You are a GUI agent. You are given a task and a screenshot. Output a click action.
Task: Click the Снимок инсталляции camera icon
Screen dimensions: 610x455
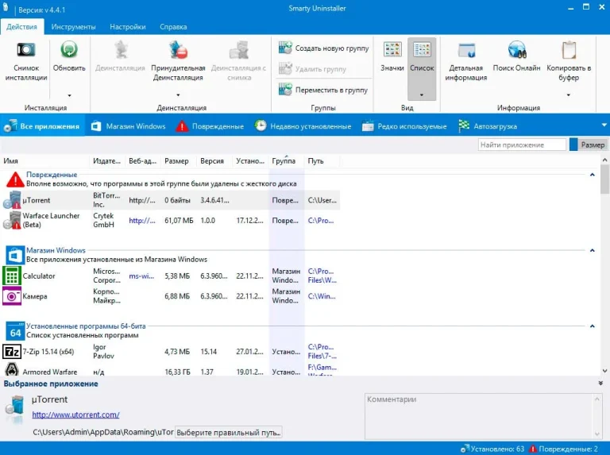coord(26,50)
